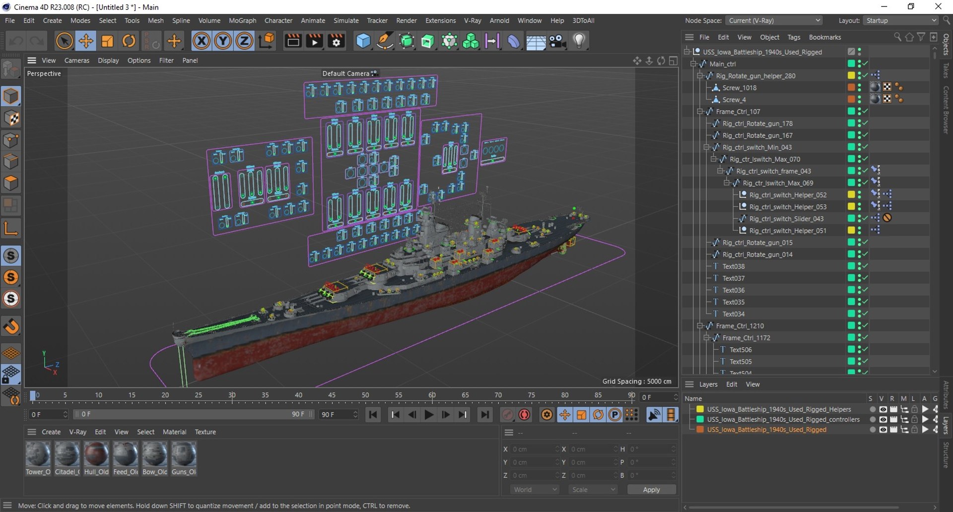Select Rig_ctrl_switch_Slider_043 object
Viewport: 953px width, 512px height.
[786, 219]
